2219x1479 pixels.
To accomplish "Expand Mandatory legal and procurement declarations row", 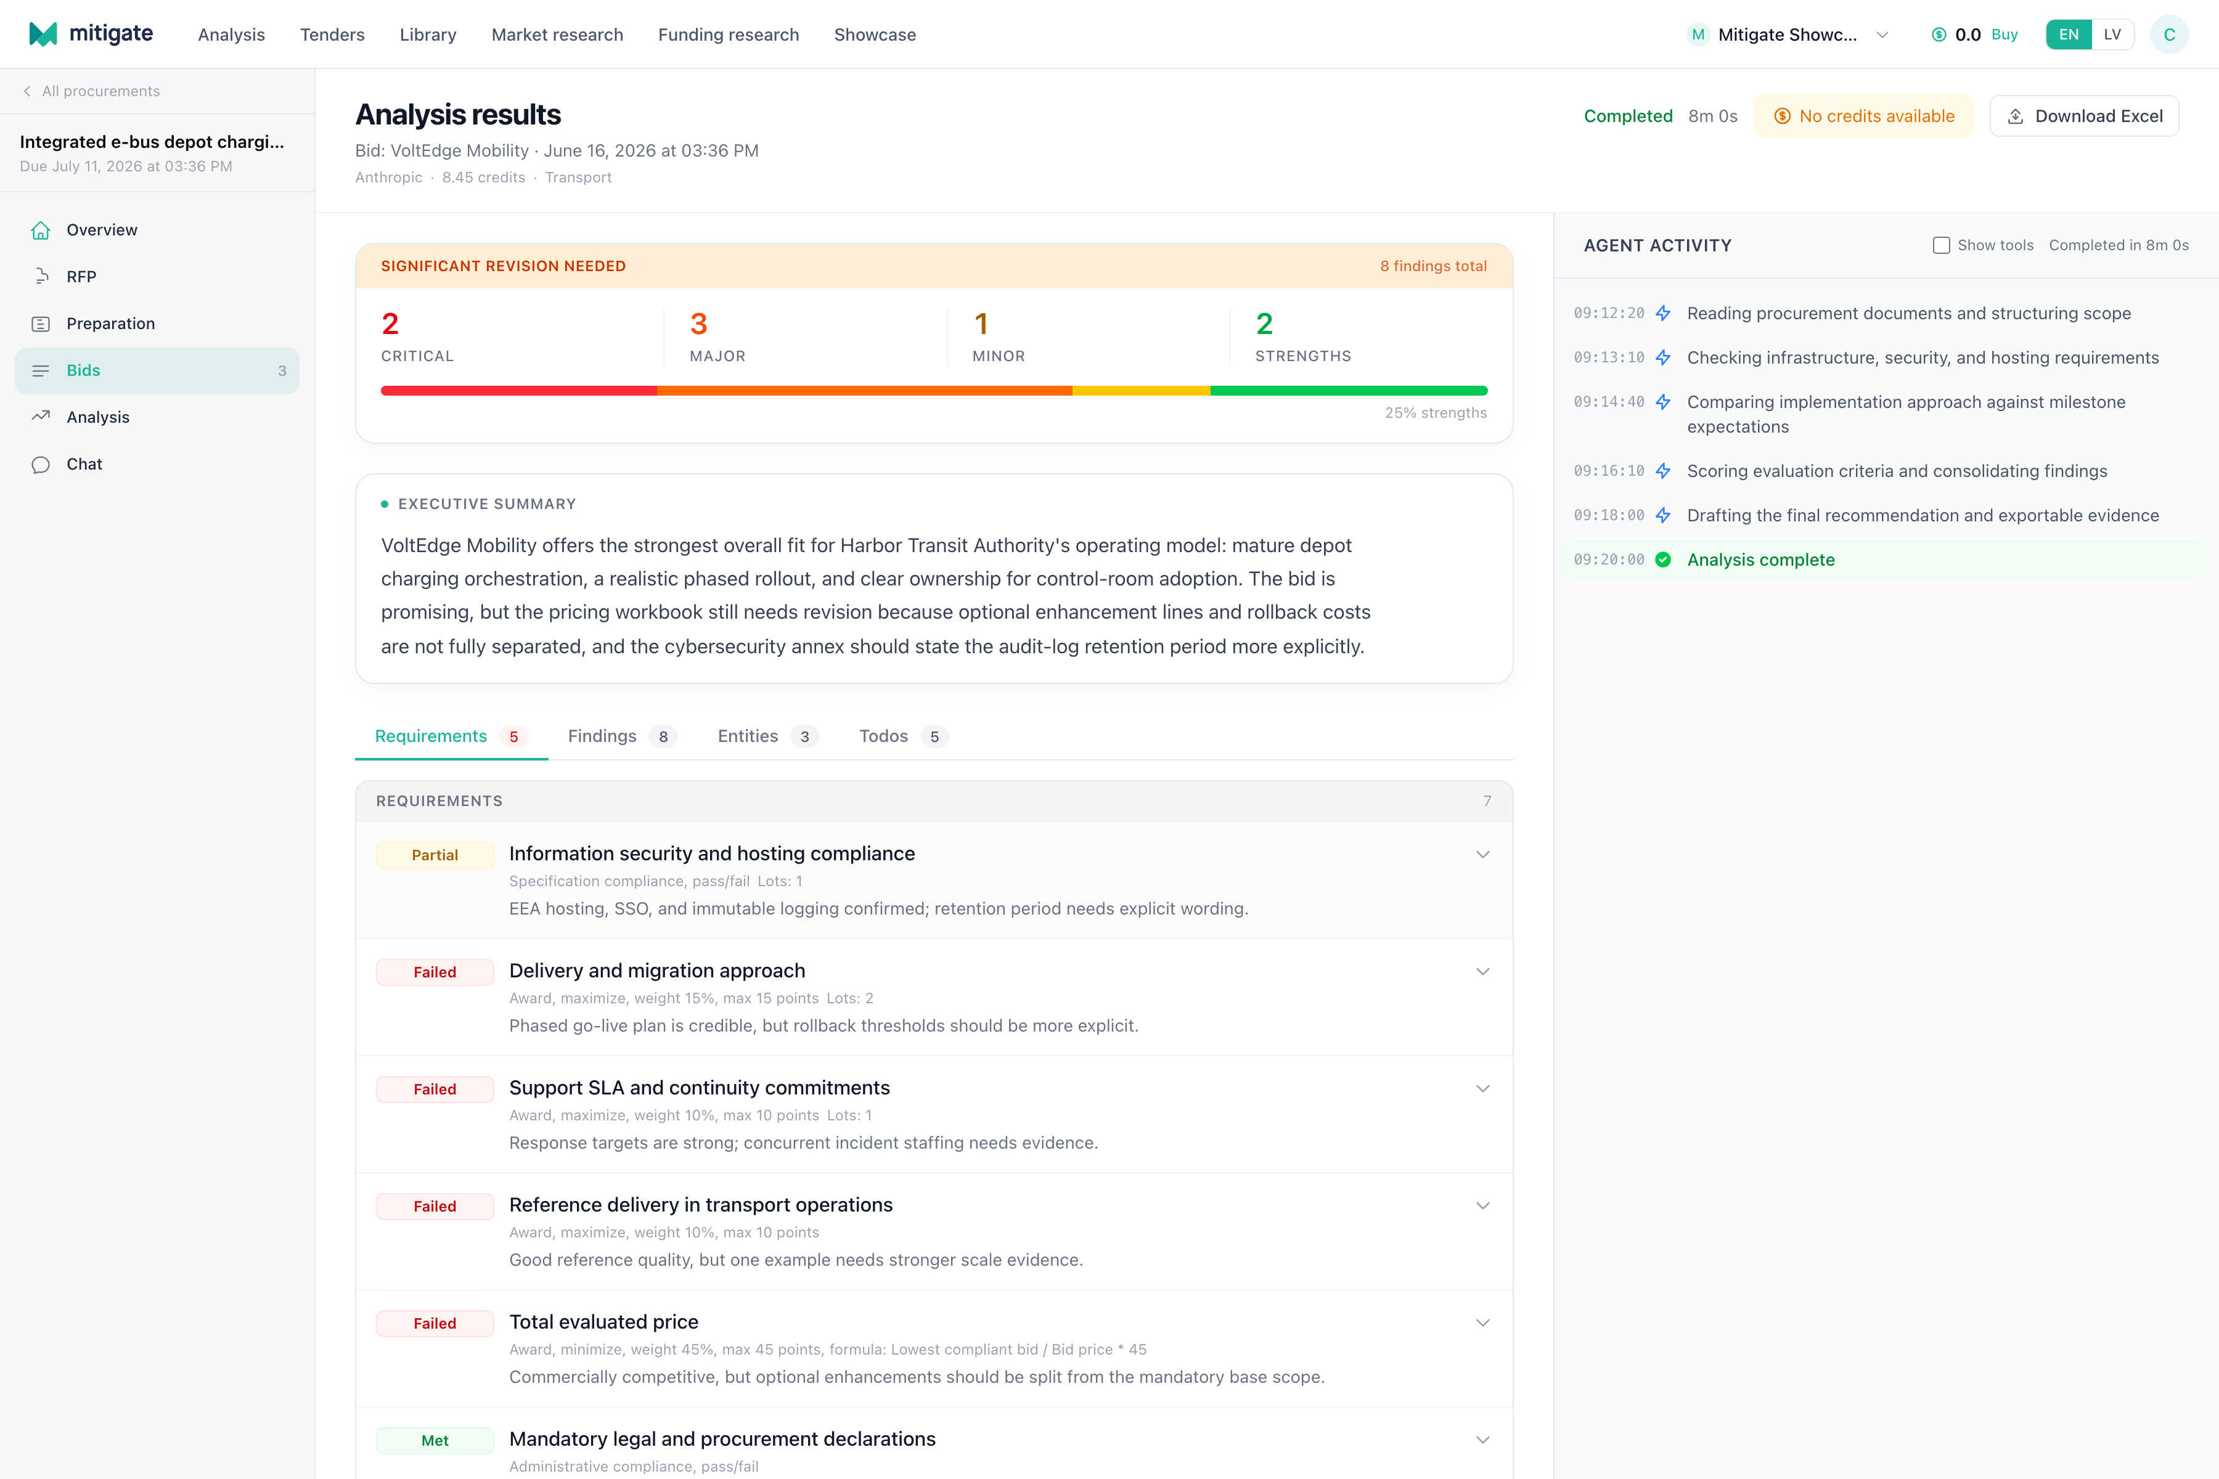I will coord(1482,1440).
